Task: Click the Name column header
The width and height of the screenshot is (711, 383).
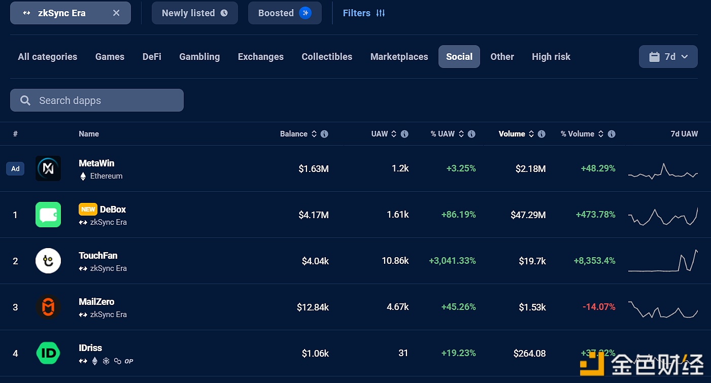Action: [89, 134]
